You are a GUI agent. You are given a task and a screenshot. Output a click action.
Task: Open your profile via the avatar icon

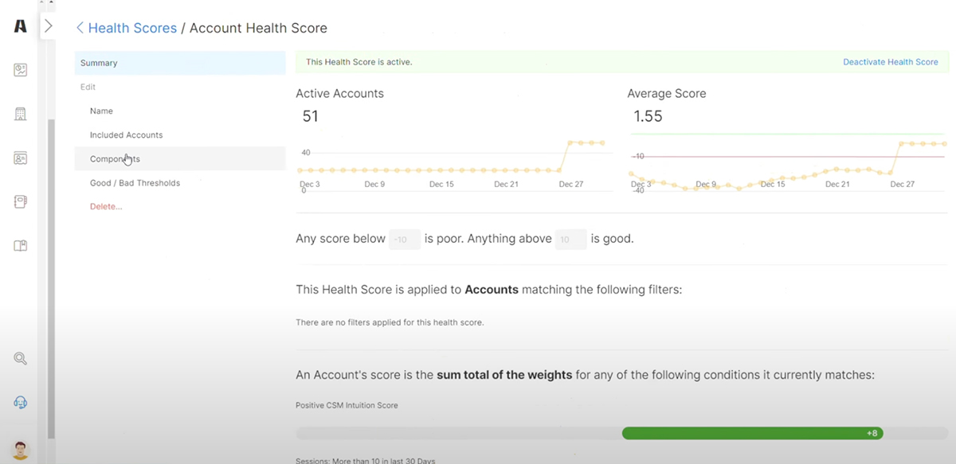[x=20, y=448]
